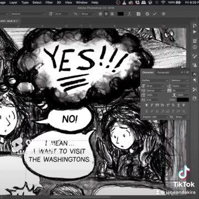The height and width of the screenshot is (199, 199).
Task: Select center text alignment in options bar
Action: pos(106,14)
